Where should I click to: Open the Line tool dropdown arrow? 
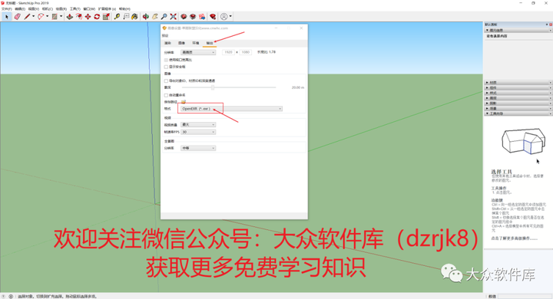click(x=34, y=16)
